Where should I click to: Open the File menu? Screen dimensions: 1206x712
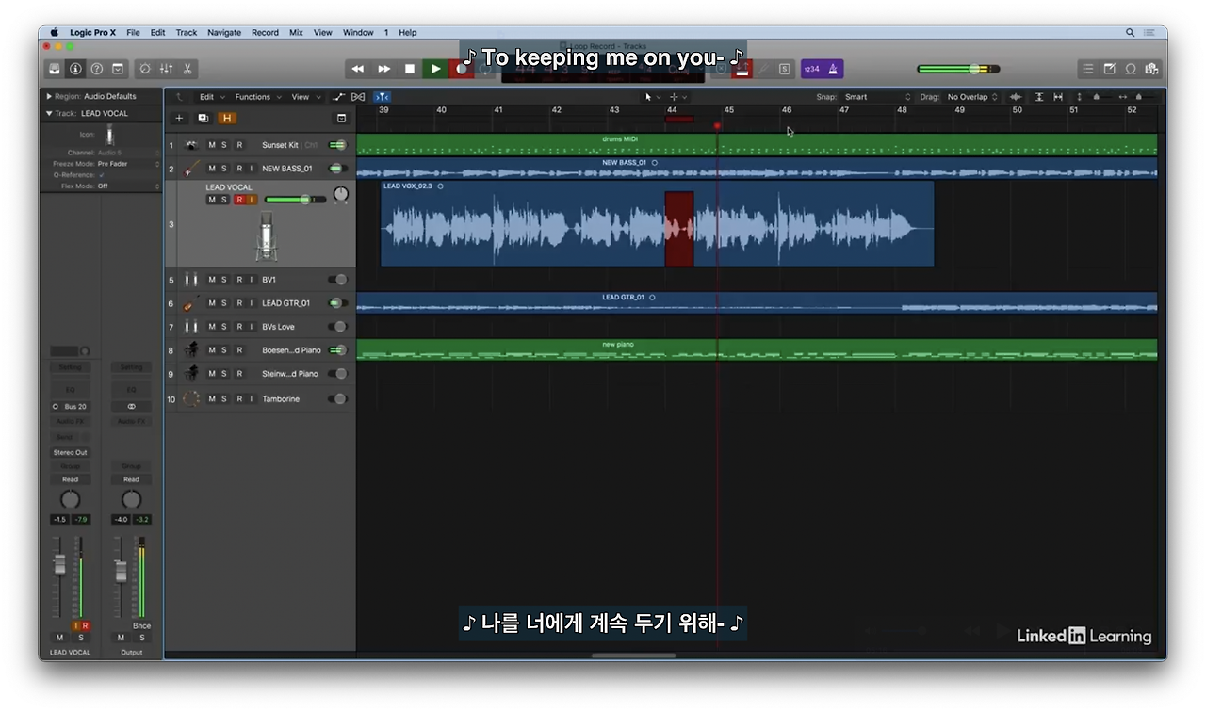coord(133,32)
